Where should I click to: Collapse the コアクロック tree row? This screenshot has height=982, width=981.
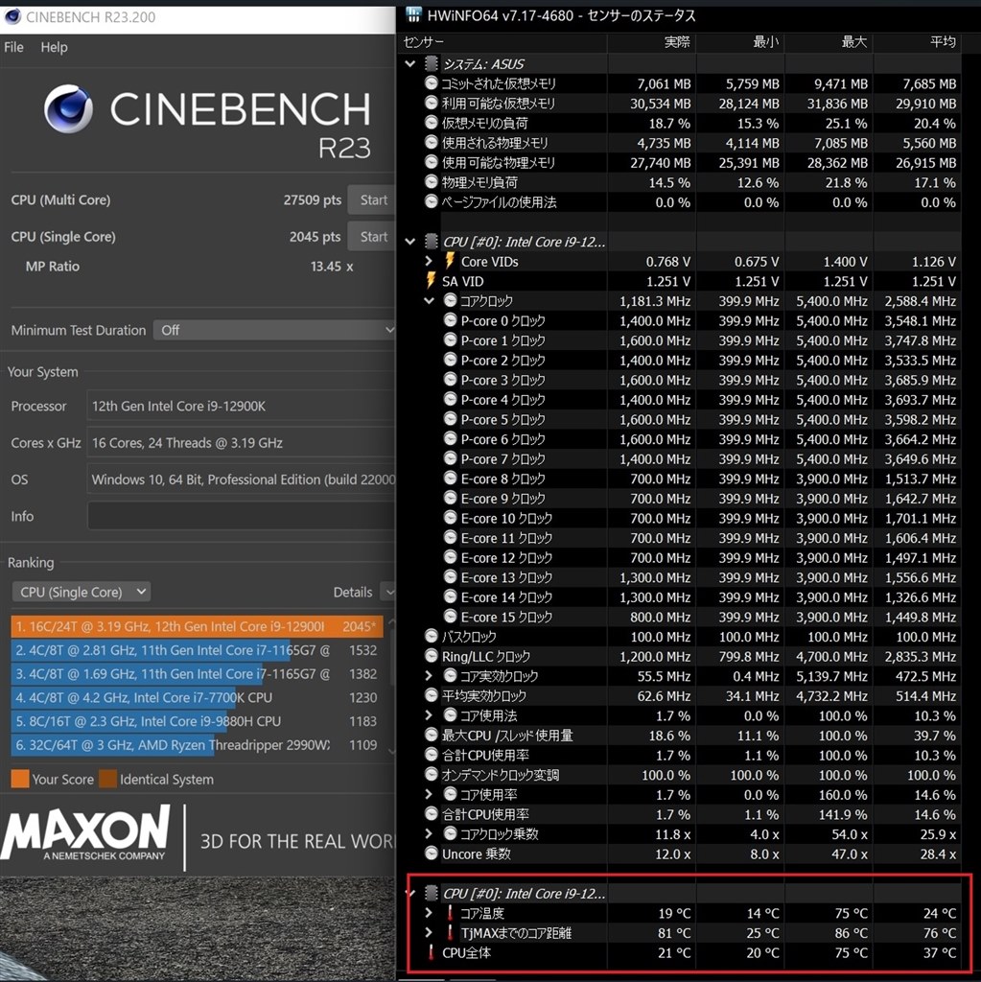pos(429,300)
